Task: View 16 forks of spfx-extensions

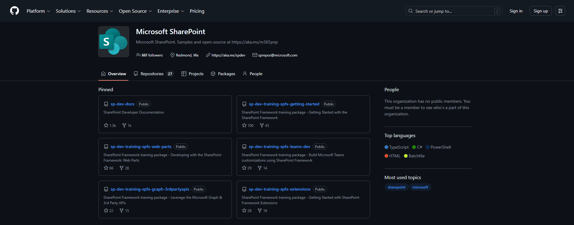Action: [x=262, y=211]
